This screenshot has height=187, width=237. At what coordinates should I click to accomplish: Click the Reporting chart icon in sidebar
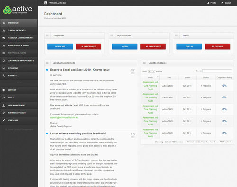(4, 68)
